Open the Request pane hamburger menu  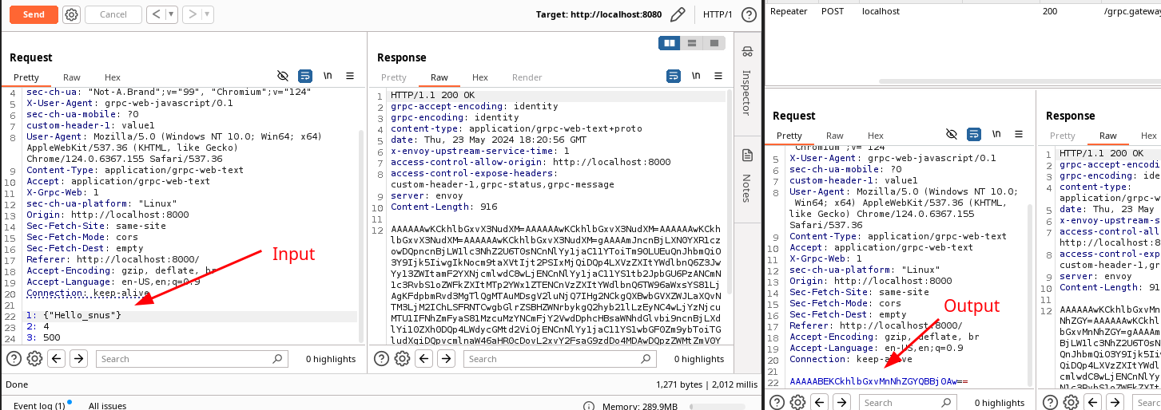coord(350,76)
